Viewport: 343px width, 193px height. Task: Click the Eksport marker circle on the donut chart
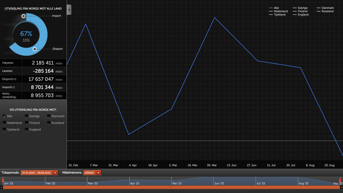point(35,49)
